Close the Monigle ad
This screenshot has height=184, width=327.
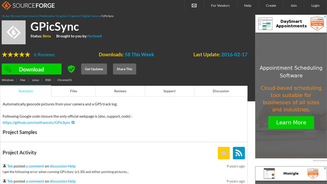coord(325,168)
